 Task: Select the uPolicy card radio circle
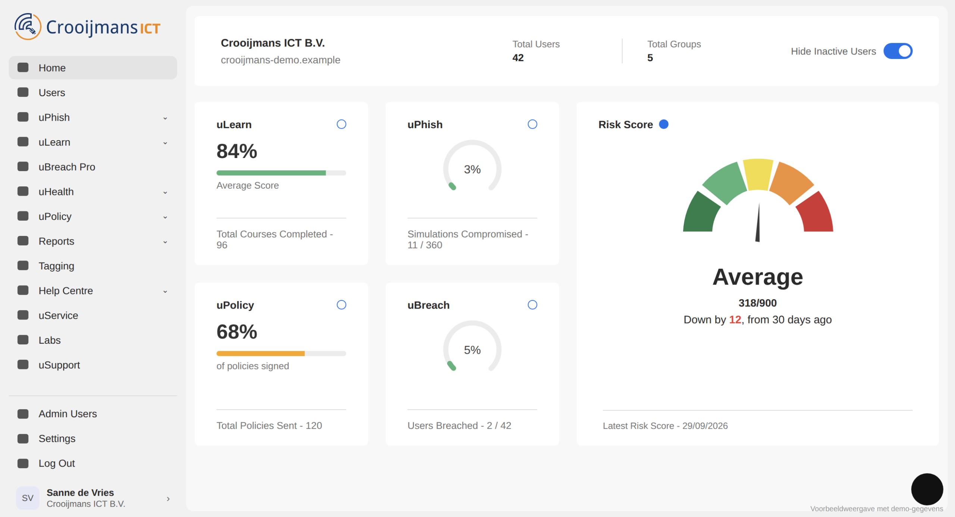(x=341, y=305)
